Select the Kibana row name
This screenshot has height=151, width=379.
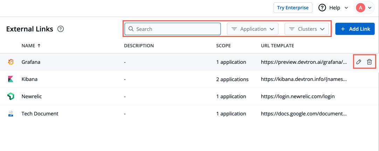29,79
